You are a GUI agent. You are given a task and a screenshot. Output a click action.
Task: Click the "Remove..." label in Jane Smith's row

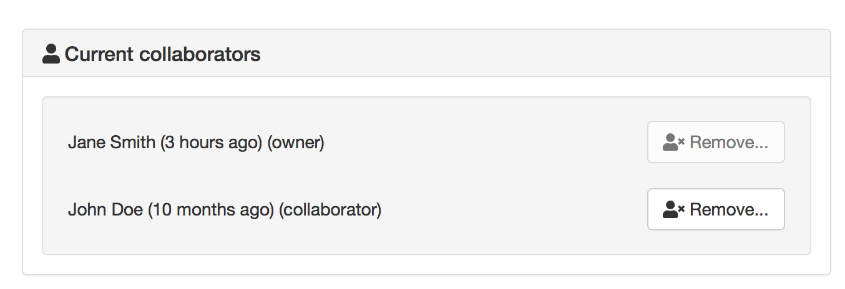point(729,143)
